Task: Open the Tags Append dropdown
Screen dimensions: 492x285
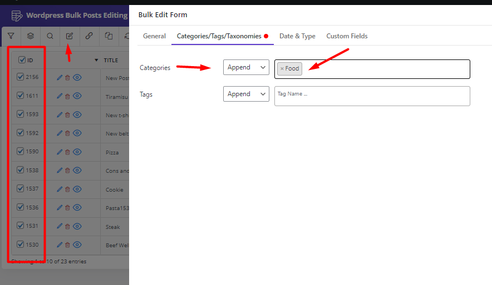Action: click(x=246, y=94)
